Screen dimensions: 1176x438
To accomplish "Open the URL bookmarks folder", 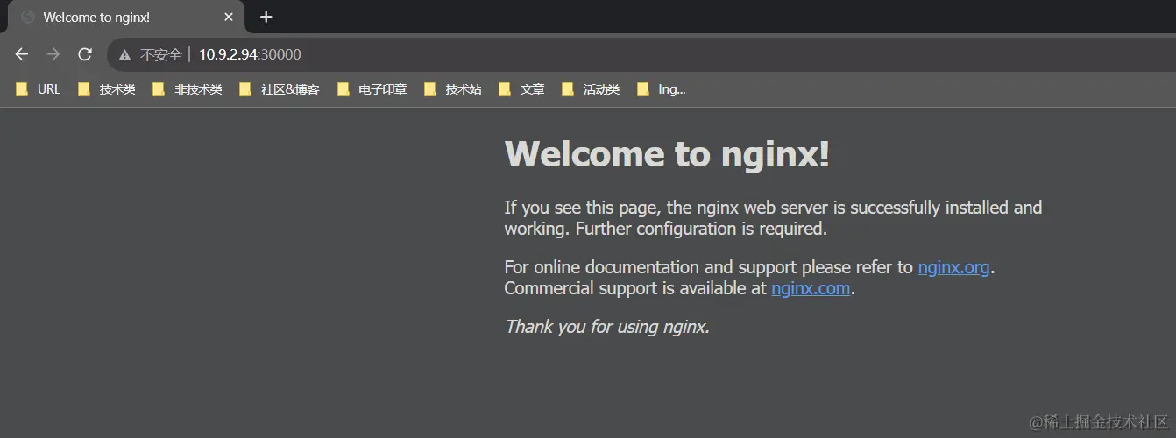I will point(38,89).
